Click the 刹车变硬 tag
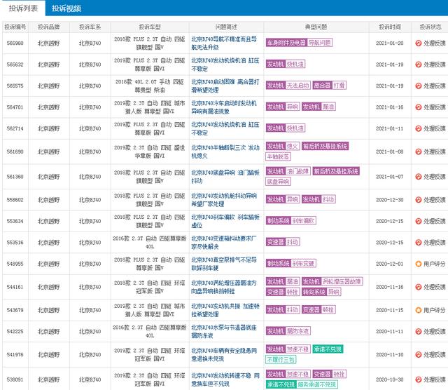This screenshot has width=448, height=390. (303, 263)
